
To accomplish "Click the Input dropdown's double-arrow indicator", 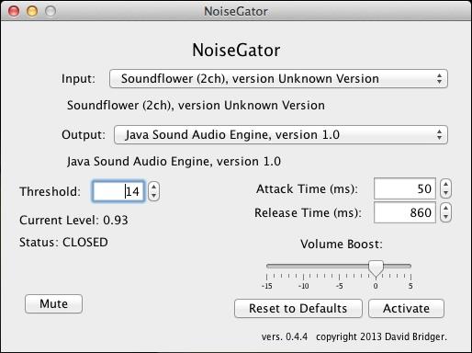I will (440, 79).
